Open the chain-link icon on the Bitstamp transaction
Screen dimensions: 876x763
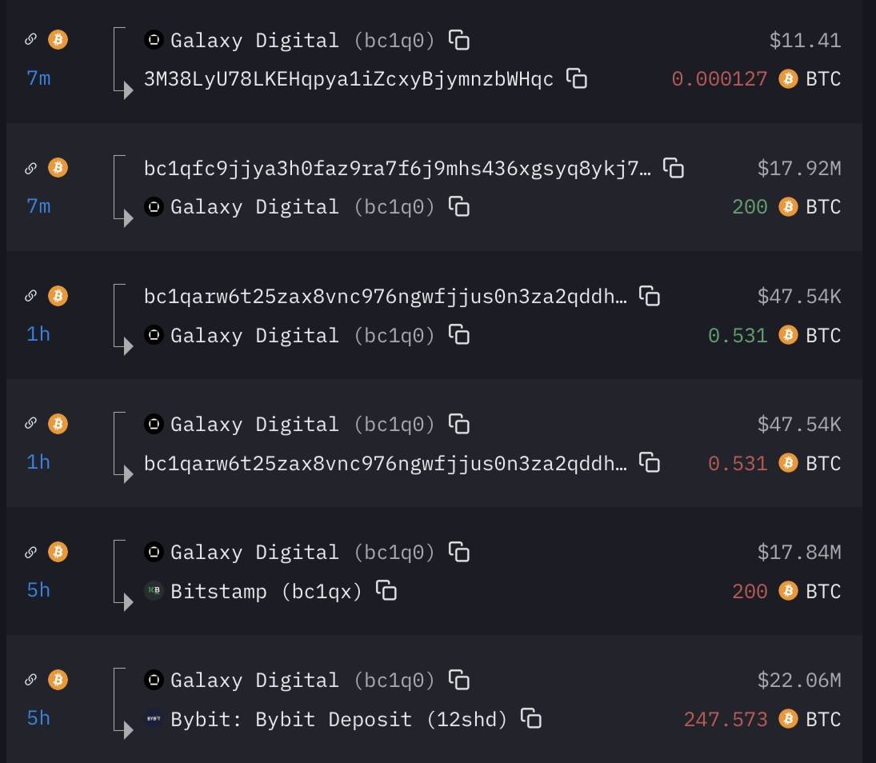point(31,552)
